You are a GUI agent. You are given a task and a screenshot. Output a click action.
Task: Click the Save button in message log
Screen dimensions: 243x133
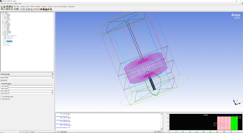pyautogui.click(x=61, y=131)
